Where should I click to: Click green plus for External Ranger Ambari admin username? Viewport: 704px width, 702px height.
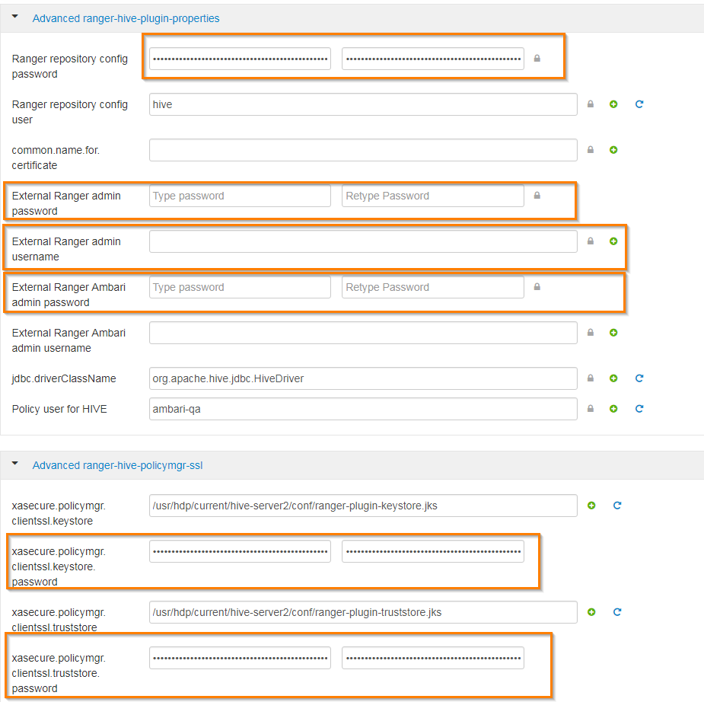click(613, 333)
